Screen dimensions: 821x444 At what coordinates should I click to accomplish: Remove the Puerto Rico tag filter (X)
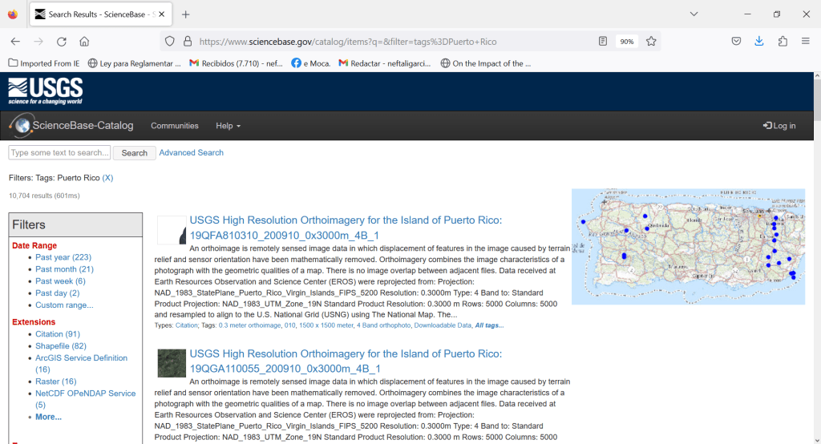click(107, 178)
